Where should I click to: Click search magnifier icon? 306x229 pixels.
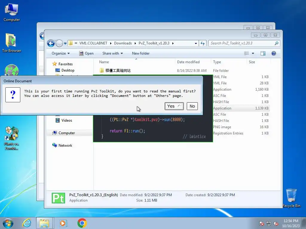[x=276, y=43]
